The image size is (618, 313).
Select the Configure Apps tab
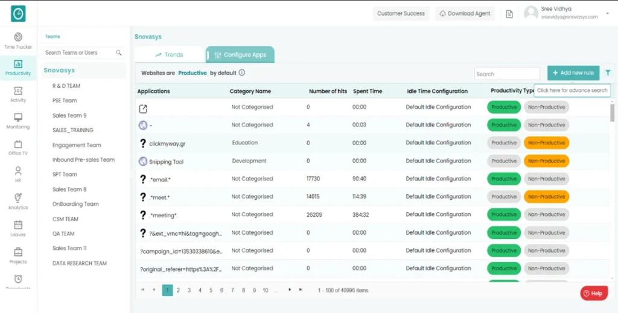tap(240, 55)
